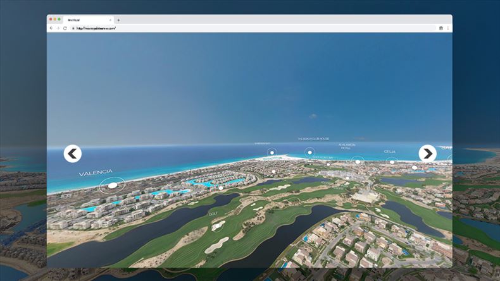Screen dimensions: 500x281
Task: Open the browser extension icon in the toolbar
Action: [441, 28]
